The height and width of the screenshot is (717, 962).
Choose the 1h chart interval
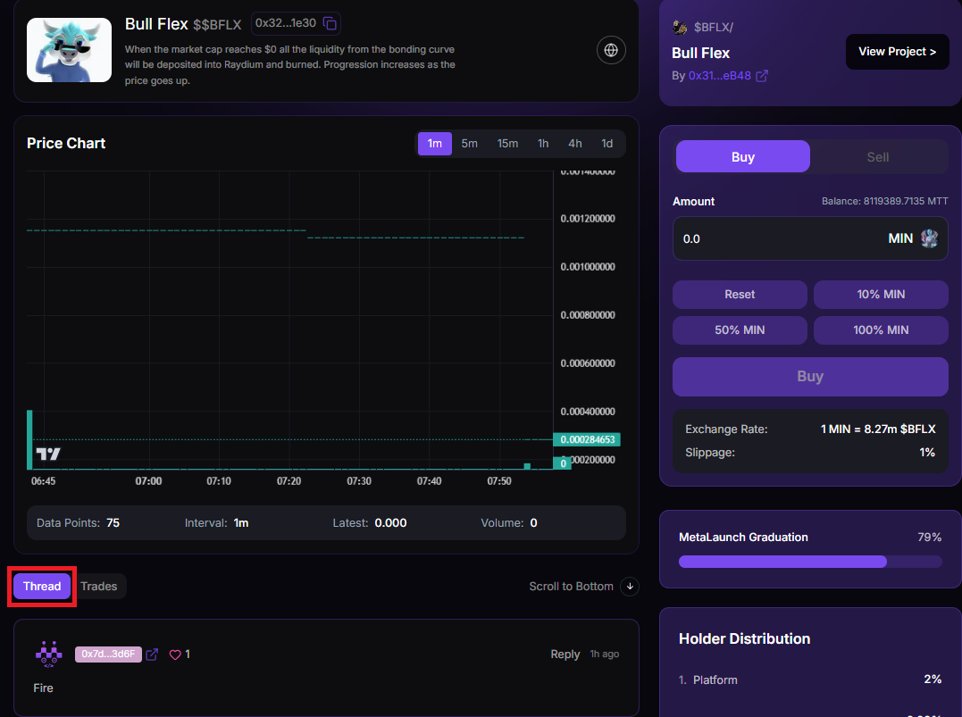coord(543,144)
